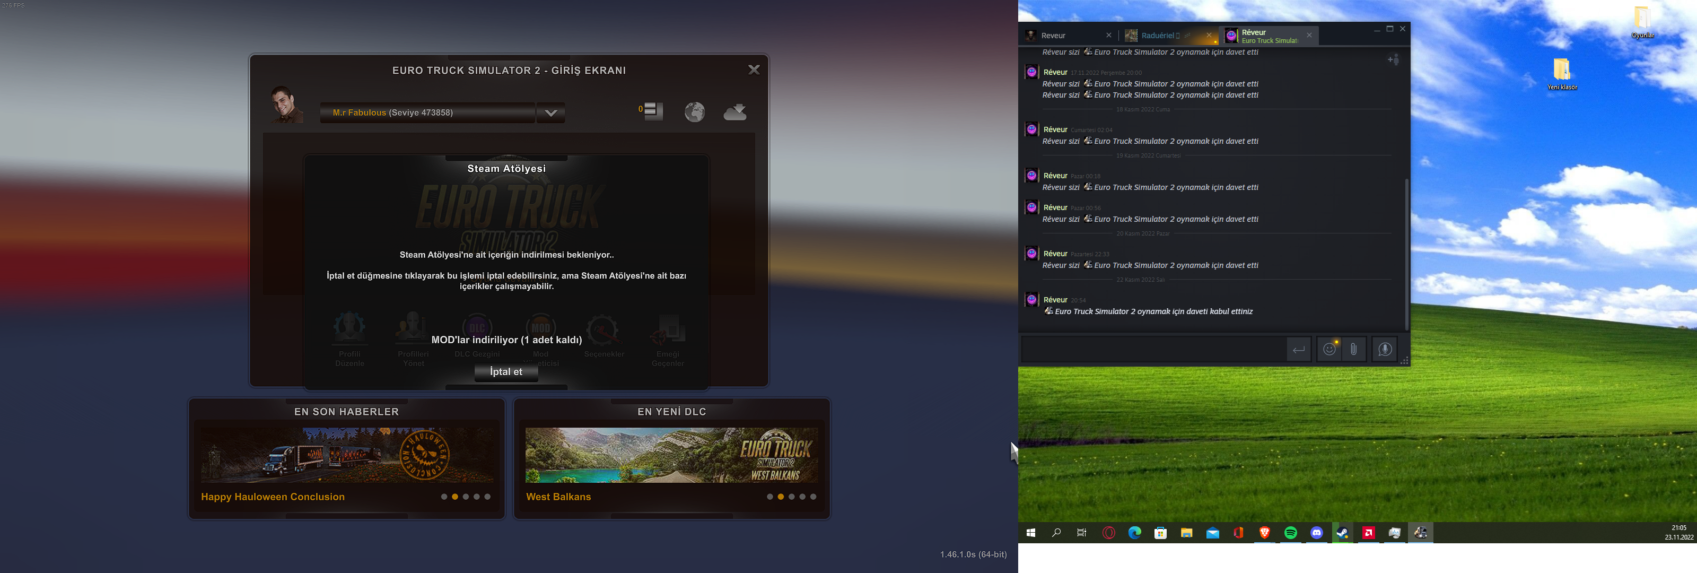Click the microphone voice chat button

(x=1385, y=350)
